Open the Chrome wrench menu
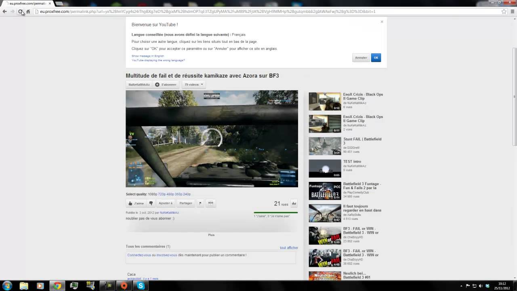517x291 pixels. coord(512,11)
